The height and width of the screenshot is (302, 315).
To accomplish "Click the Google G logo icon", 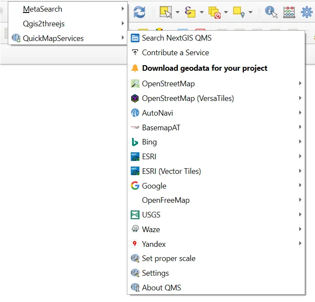I will tap(135, 186).
